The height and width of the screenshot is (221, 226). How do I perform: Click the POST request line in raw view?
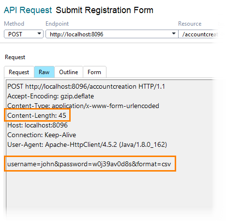click(86, 86)
